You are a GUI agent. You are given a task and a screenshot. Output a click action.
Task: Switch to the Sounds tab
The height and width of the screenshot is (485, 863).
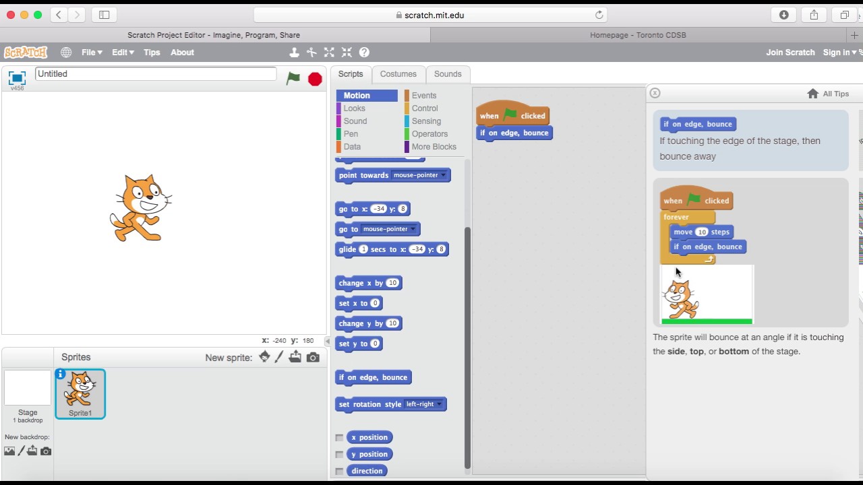(x=448, y=74)
